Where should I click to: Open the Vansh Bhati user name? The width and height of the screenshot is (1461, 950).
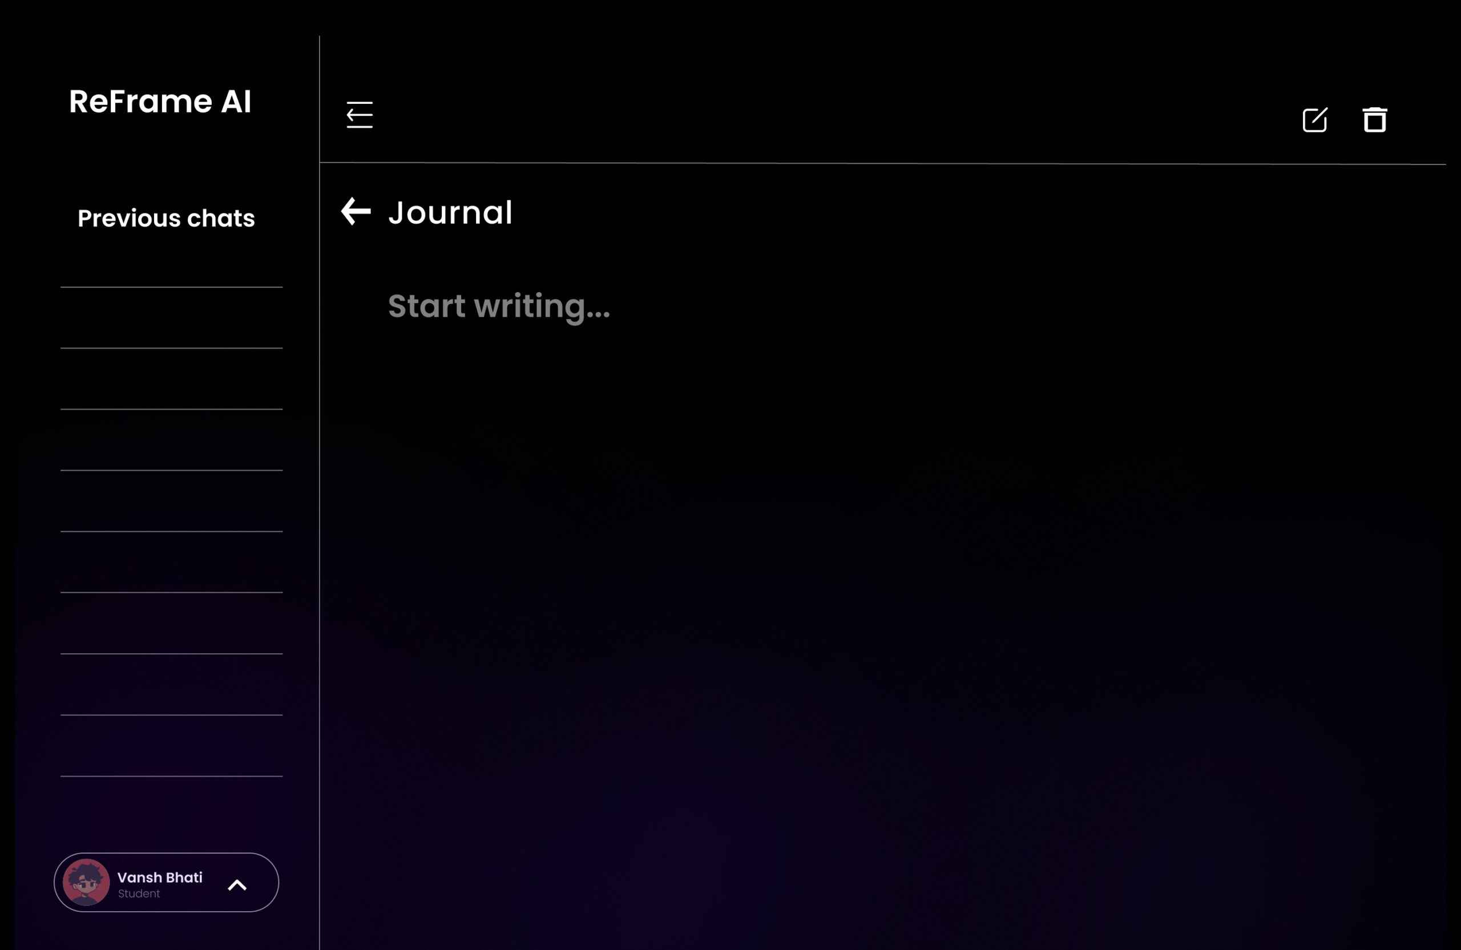tap(160, 877)
